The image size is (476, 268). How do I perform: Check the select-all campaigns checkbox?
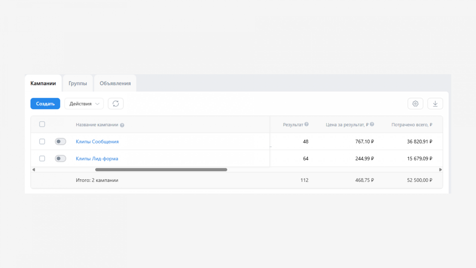pos(42,124)
